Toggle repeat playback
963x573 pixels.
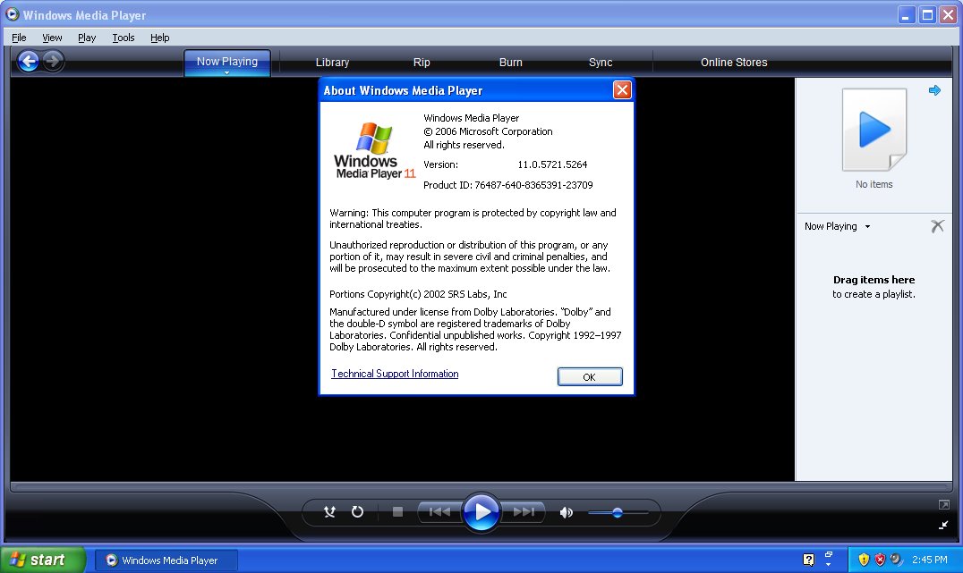tap(357, 511)
